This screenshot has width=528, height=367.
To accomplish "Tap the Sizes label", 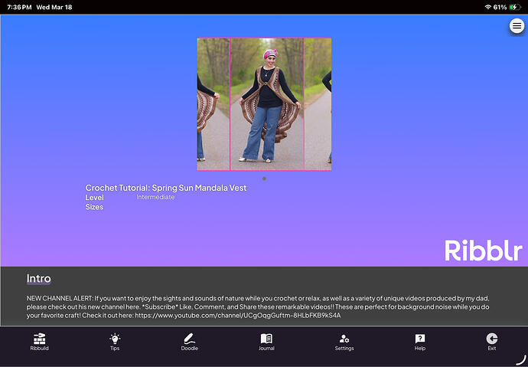I will (x=94, y=207).
